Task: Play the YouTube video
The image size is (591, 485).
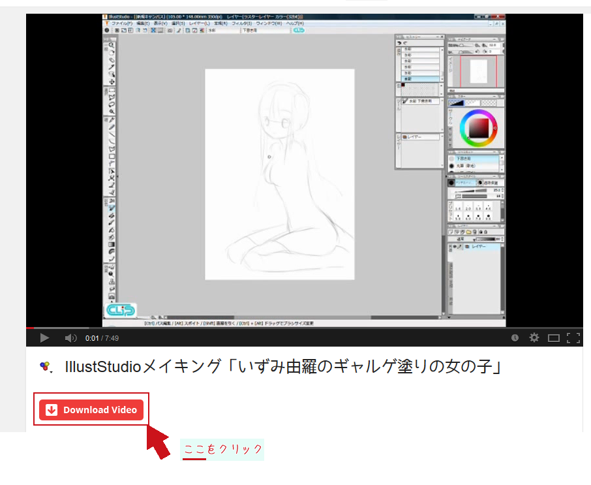Action: pyautogui.click(x=44, y=338)
